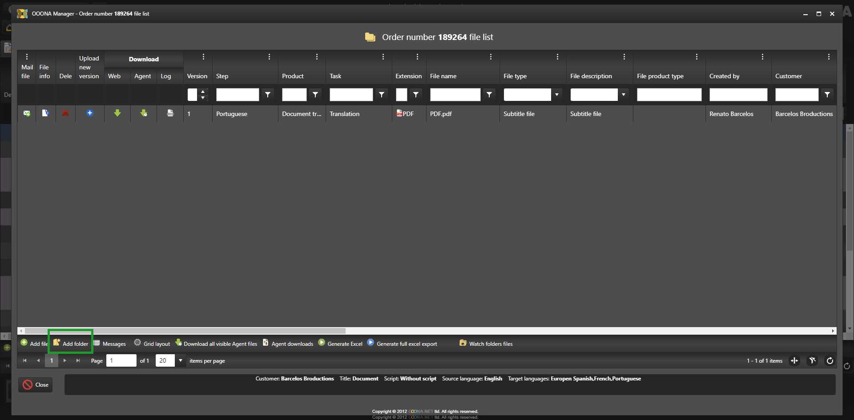This screenshot has height=420, width=854.
Task: Open the File name column options menu
Action: click(x=491, y=57)
